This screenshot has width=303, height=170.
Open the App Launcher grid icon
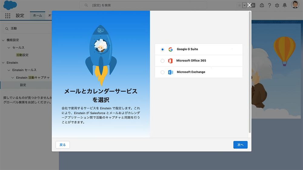point(8,16)
